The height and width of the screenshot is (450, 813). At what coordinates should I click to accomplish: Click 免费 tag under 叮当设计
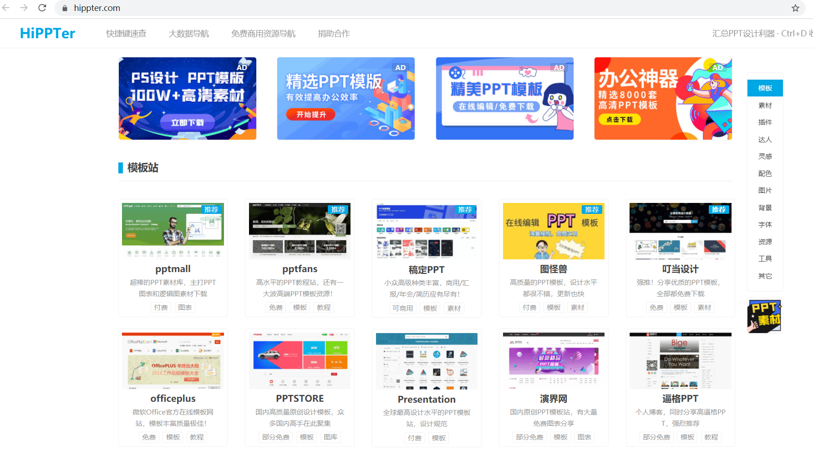(x=656, y=308)
